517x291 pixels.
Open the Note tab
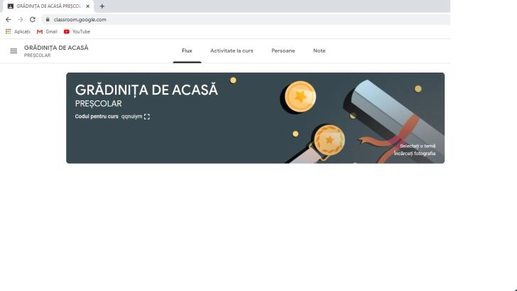click(319, 51)
